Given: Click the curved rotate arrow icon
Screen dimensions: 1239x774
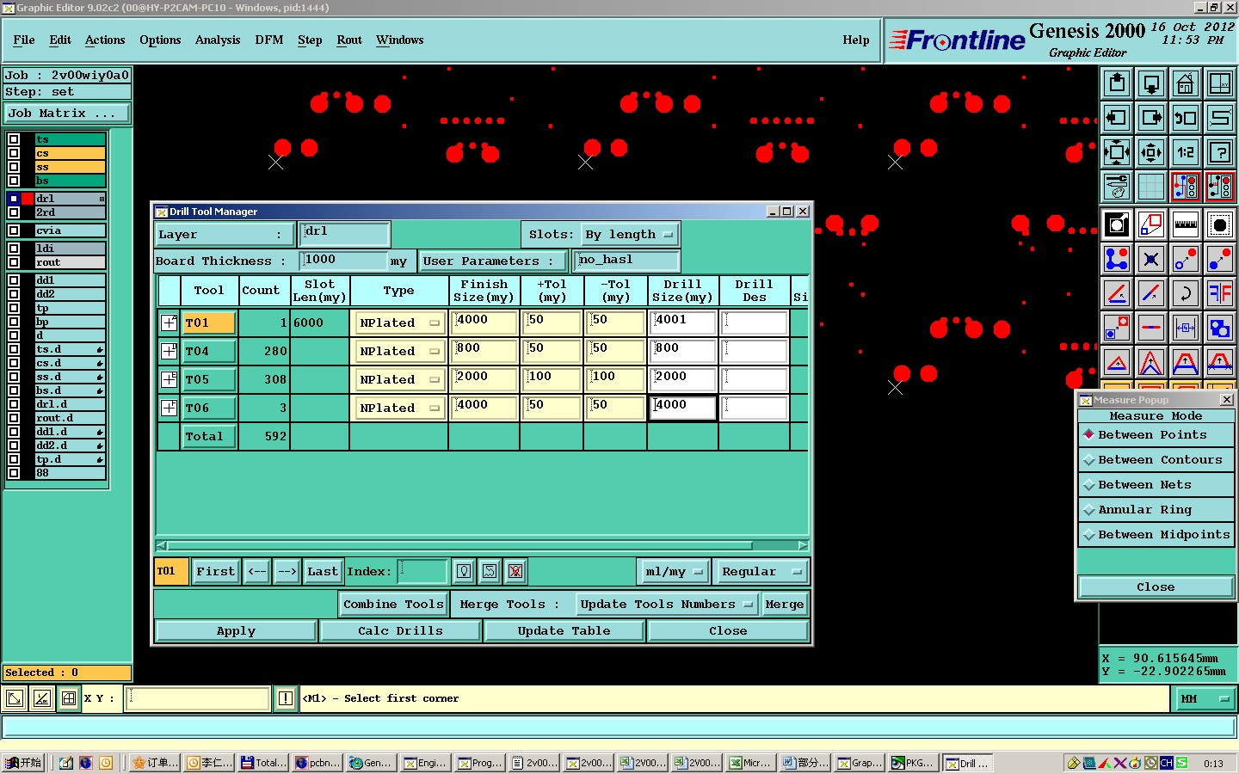Looking at the screenshot, I should click(x=1186, y=293).
